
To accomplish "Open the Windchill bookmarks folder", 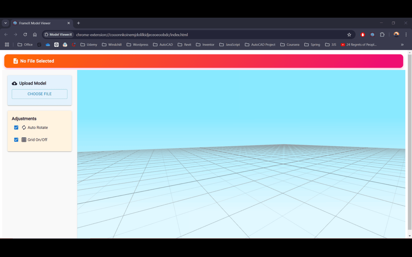I will click(x=112, y=45).
